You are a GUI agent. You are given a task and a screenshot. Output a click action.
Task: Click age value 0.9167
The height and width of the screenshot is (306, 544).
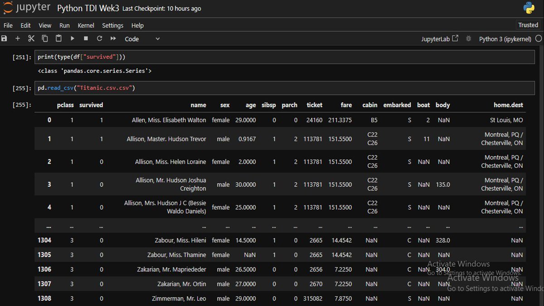point(247,139)
